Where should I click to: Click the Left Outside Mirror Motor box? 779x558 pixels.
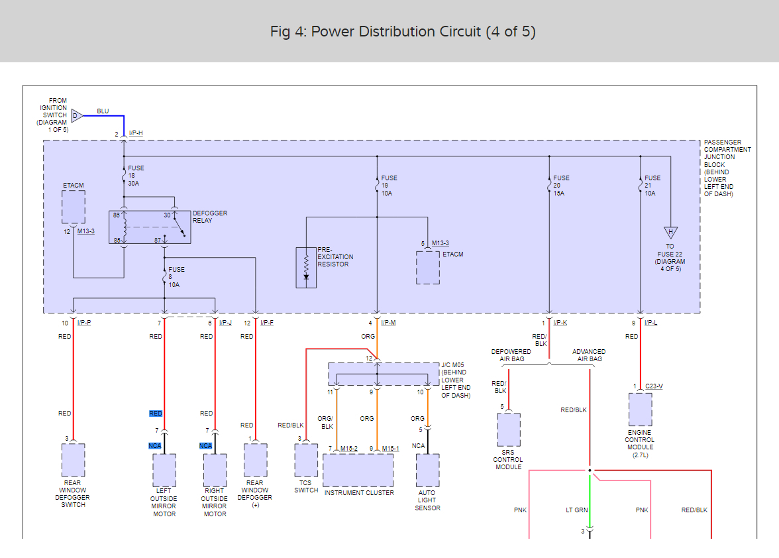tap(164, 471)
